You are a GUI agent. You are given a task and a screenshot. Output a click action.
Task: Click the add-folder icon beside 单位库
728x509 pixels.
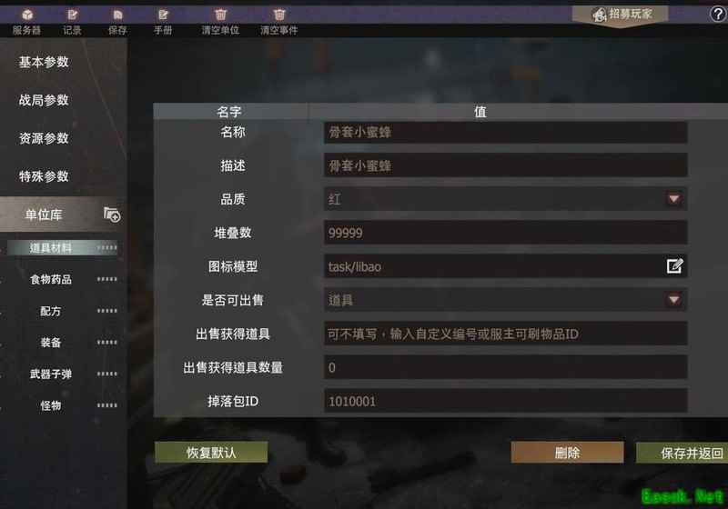pos(112,215)
